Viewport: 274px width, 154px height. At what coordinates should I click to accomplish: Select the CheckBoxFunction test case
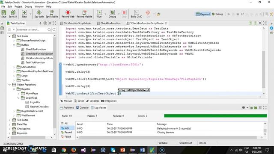(36, 49)
